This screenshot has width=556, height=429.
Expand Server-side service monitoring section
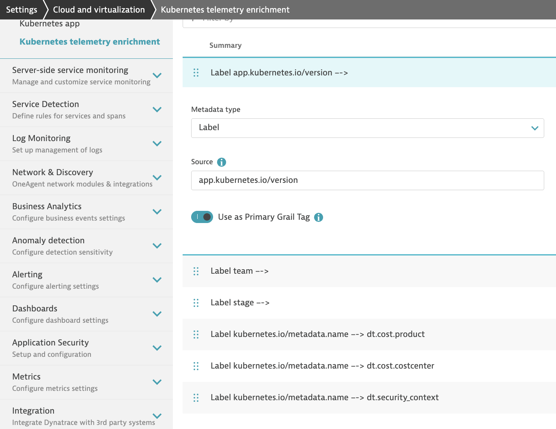tap(157, 75)
